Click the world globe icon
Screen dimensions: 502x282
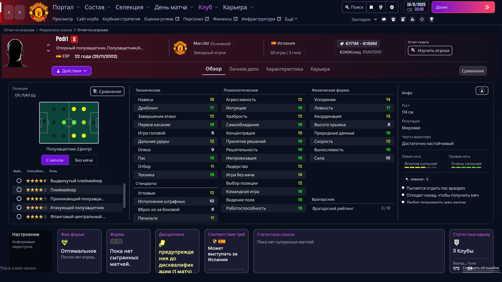tap(381, 7)
